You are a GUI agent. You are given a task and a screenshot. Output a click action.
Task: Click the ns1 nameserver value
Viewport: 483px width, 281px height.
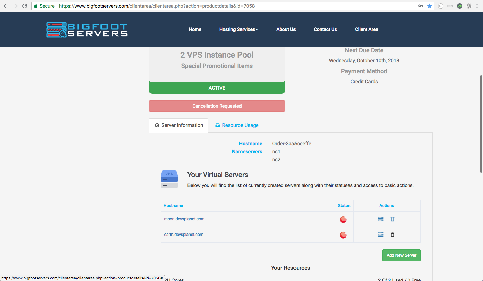[276, 152]
